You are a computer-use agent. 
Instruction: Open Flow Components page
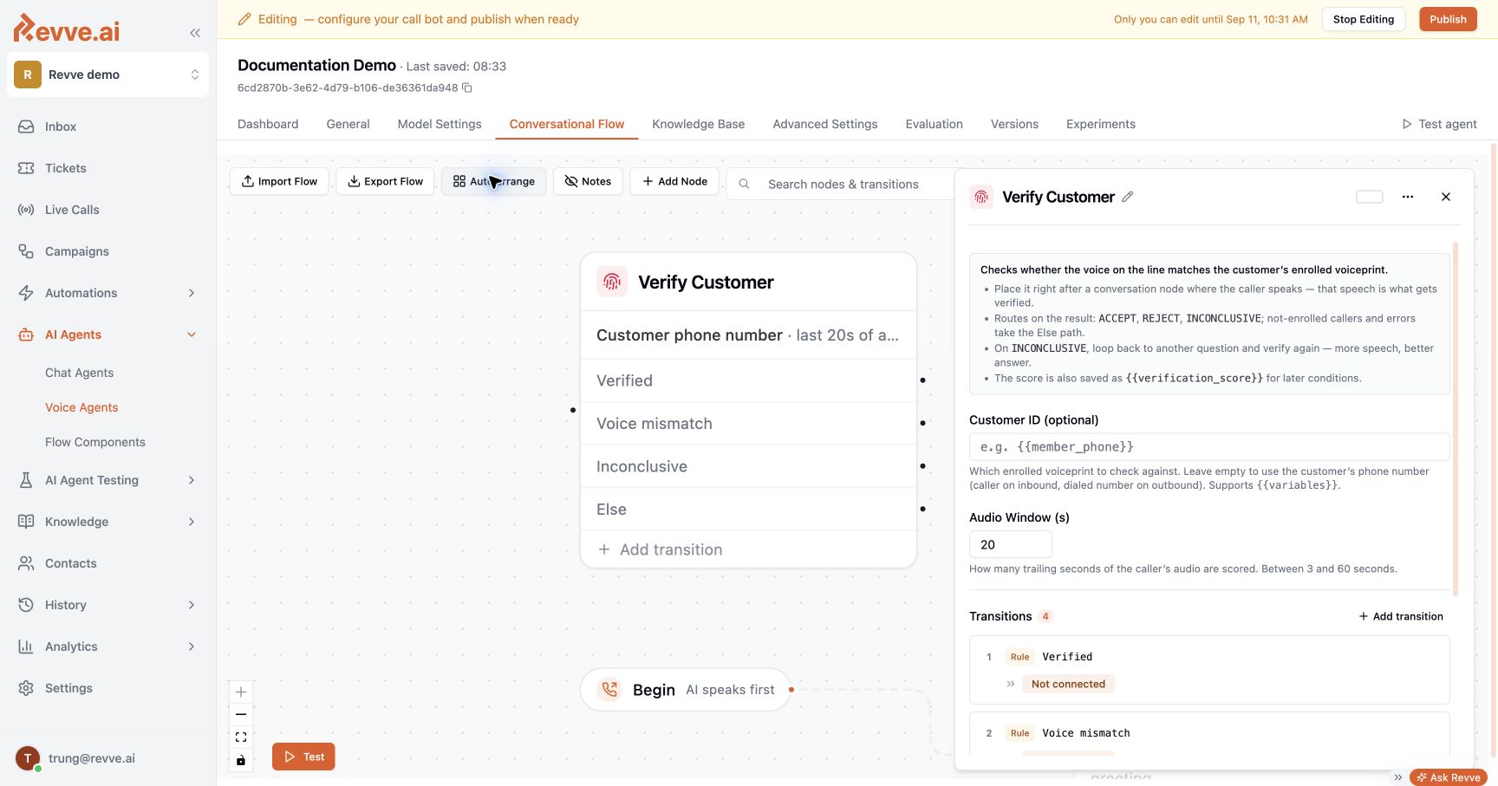(x=95, y=442)
